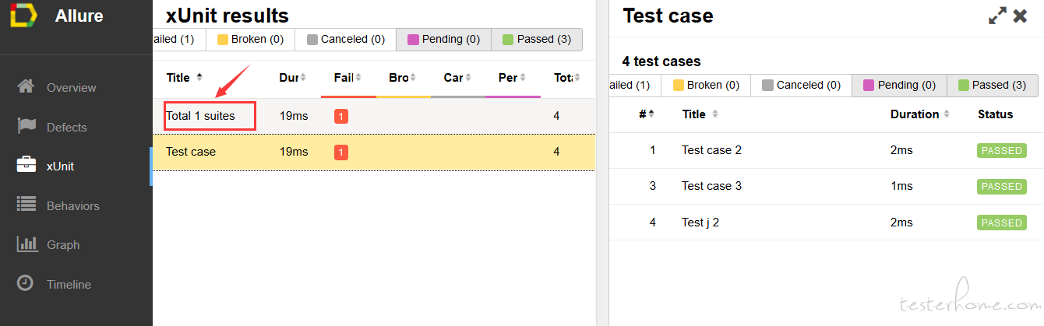Viewport: 1044px width, 326px height.
Task: Sort xUnit results by Pending column
Action: [512, 77]
